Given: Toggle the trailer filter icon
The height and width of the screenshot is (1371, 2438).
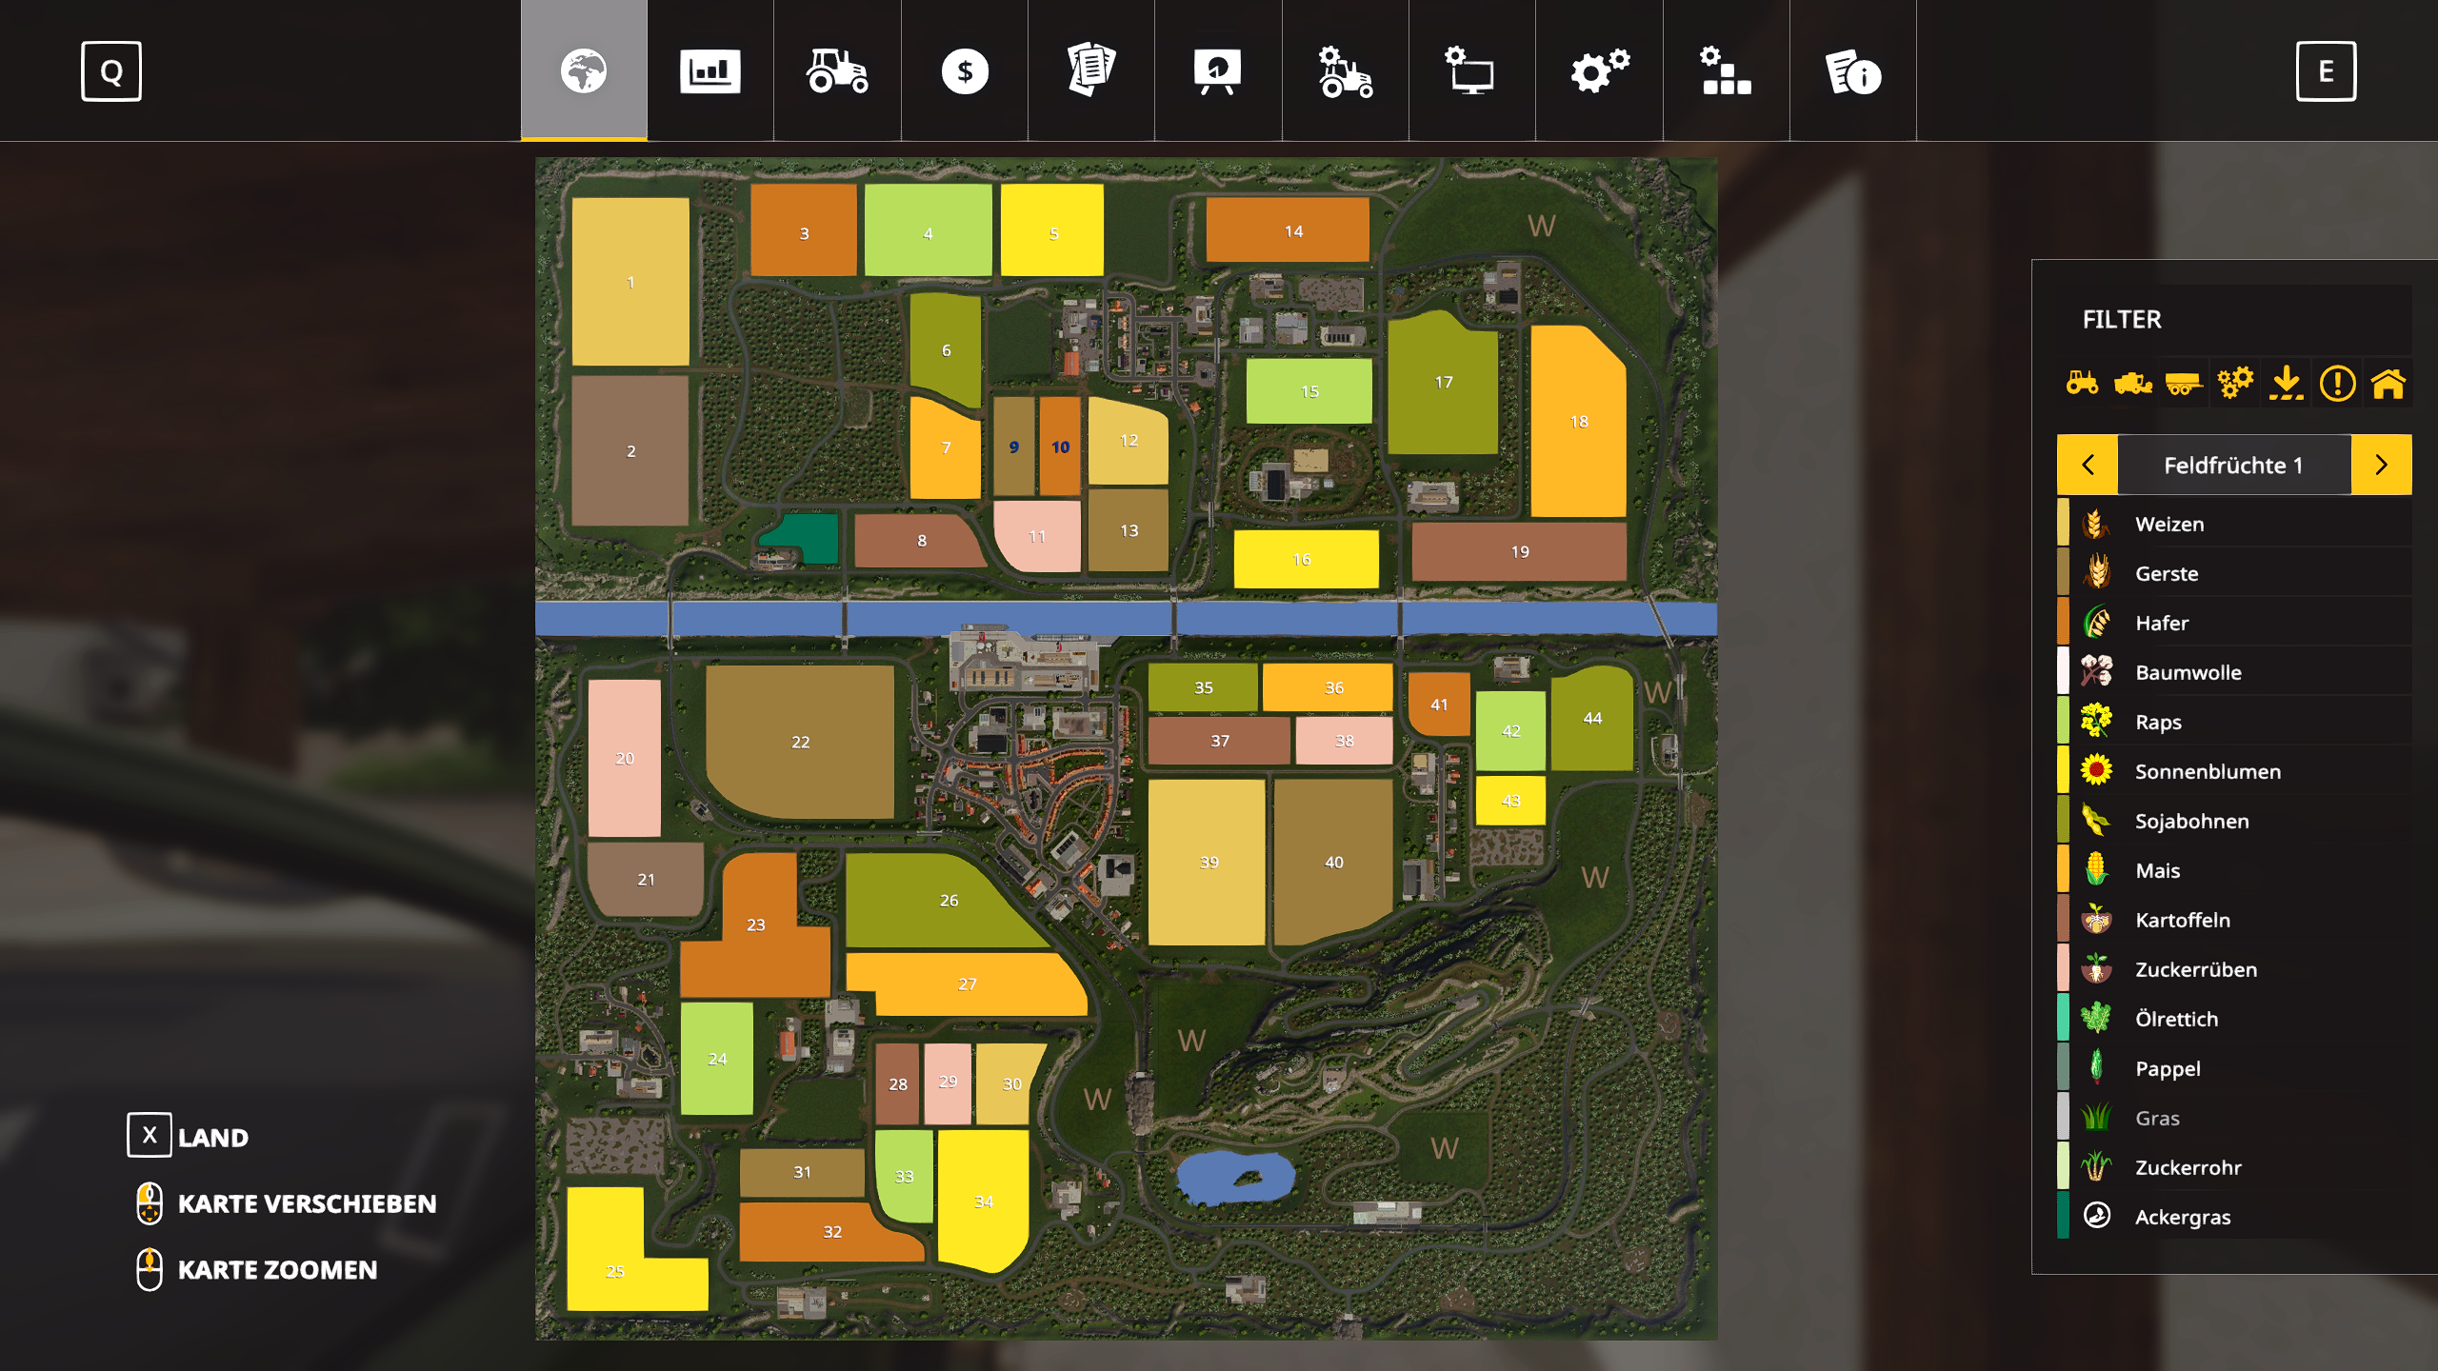Looking at the screenshot, I should (2184, 384).
